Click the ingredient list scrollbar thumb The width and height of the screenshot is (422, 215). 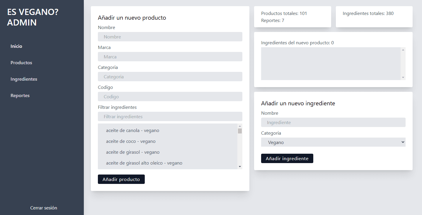[x=240, y=131]
